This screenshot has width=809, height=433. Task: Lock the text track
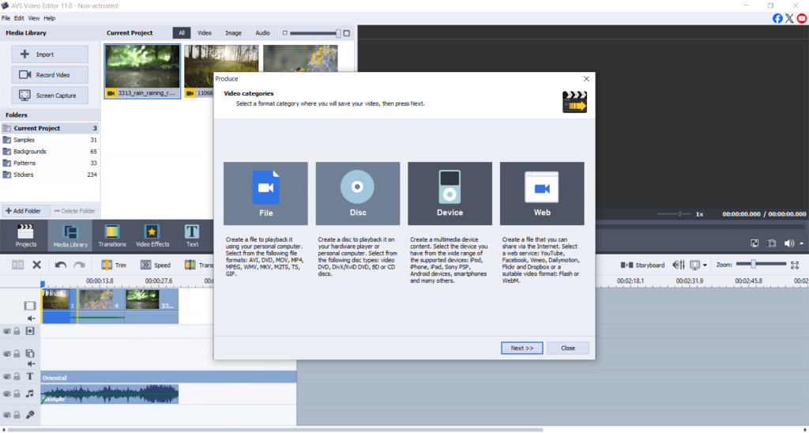[x=17, y=377]
